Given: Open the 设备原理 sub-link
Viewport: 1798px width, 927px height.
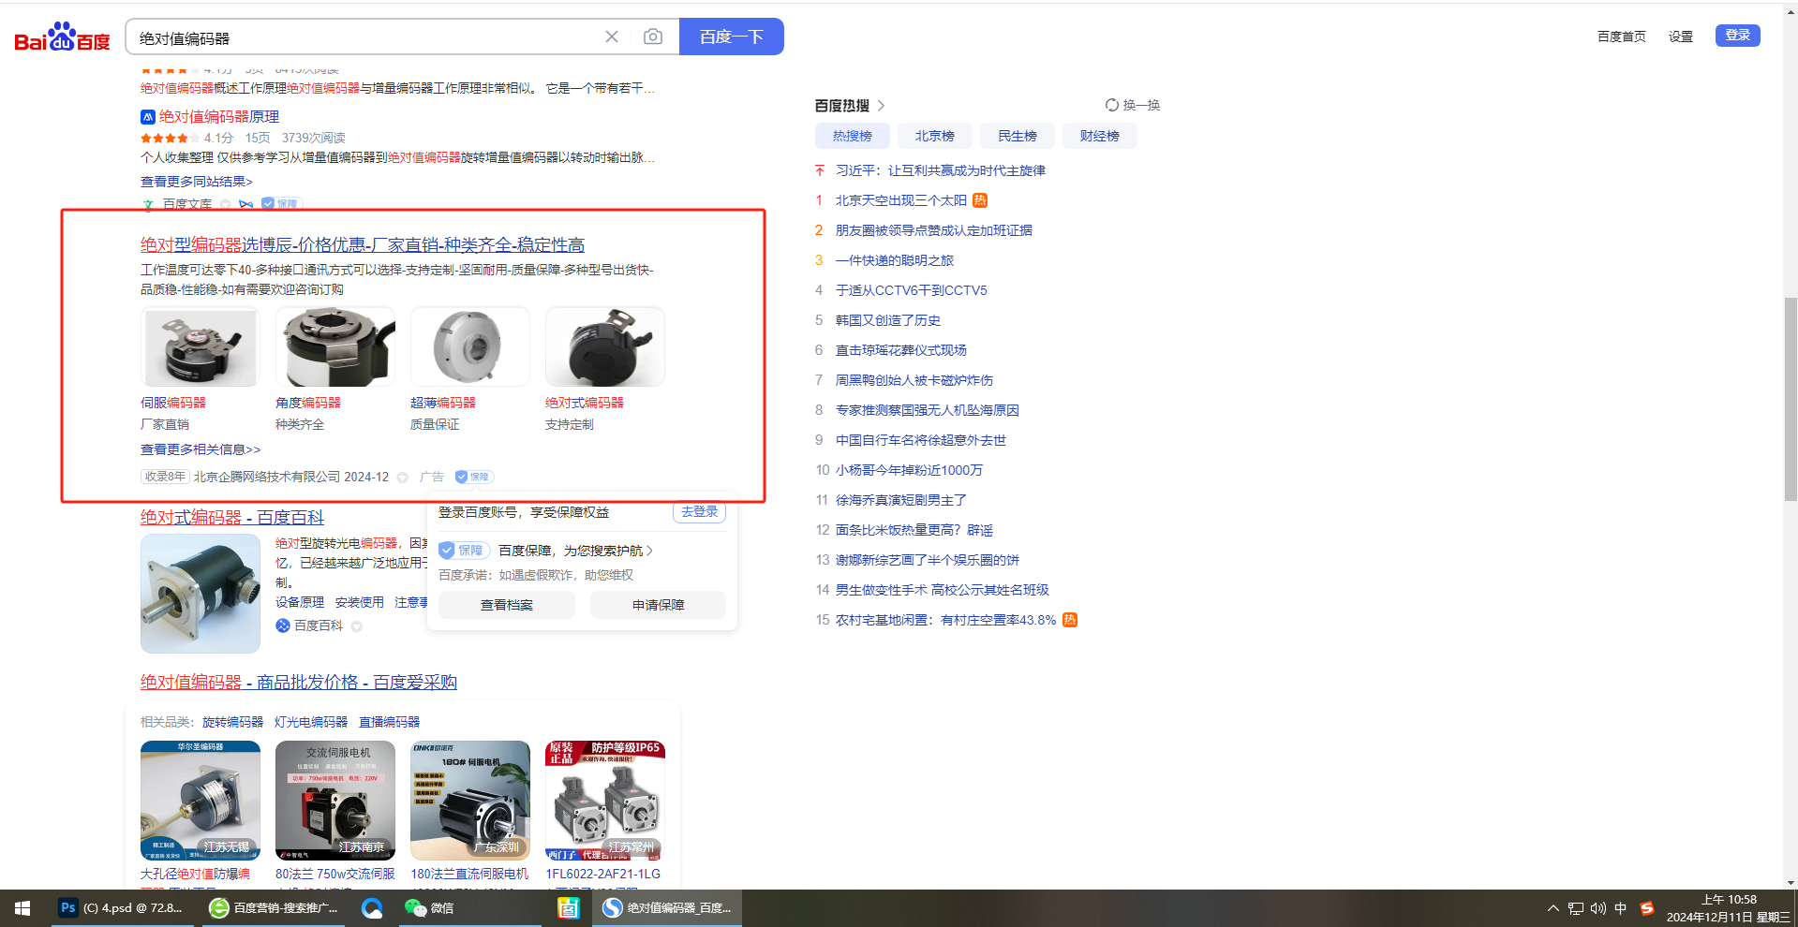Looking at the screenshot, I should click(x=300, y=602).
